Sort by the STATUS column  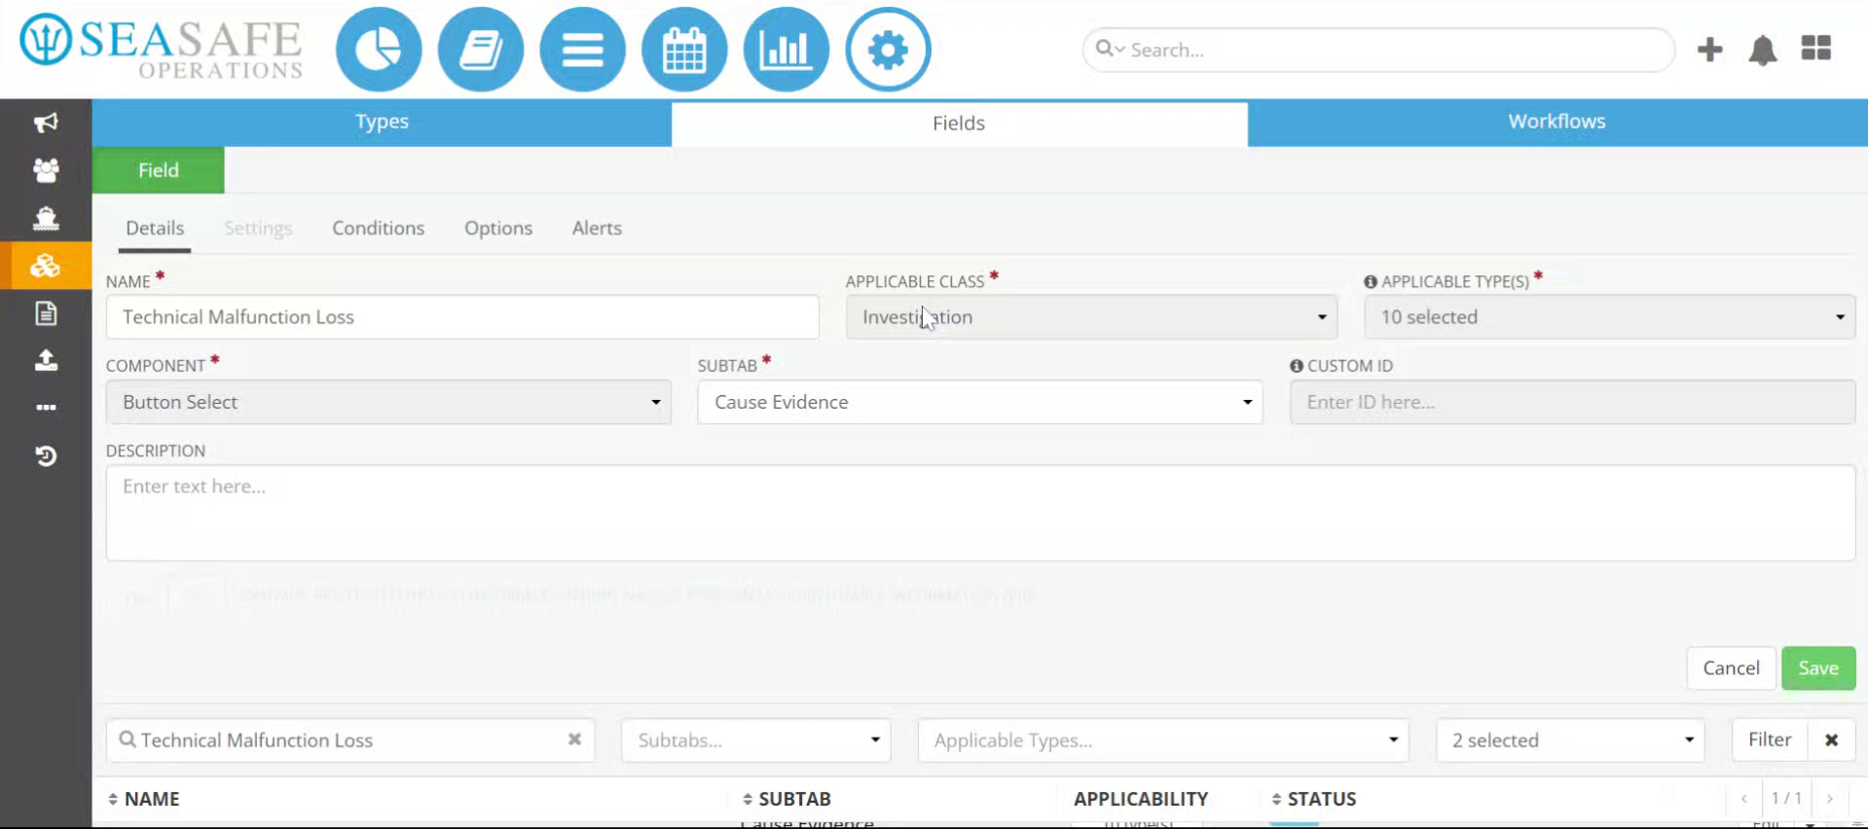click(x=1313, y=799)
